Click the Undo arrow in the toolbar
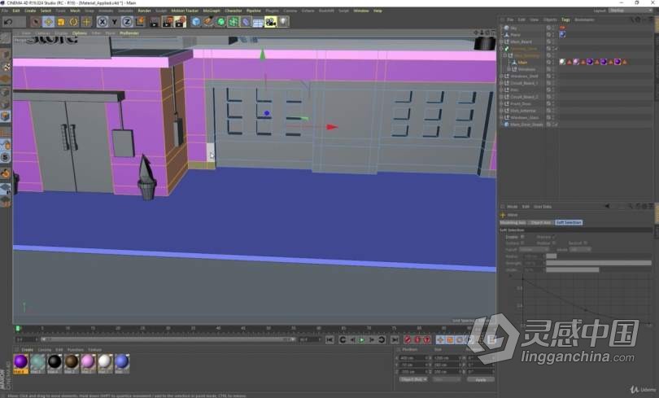 (8, 22)
